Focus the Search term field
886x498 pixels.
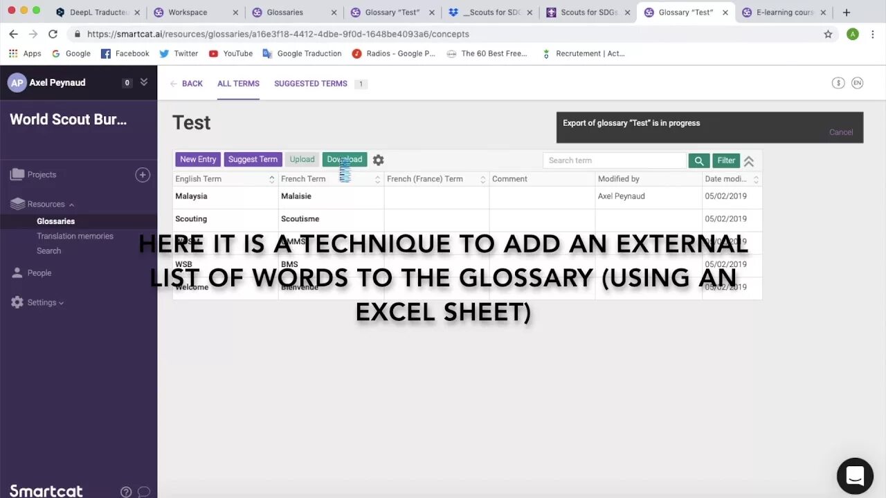pyautogui.click(x=615, y=160)
